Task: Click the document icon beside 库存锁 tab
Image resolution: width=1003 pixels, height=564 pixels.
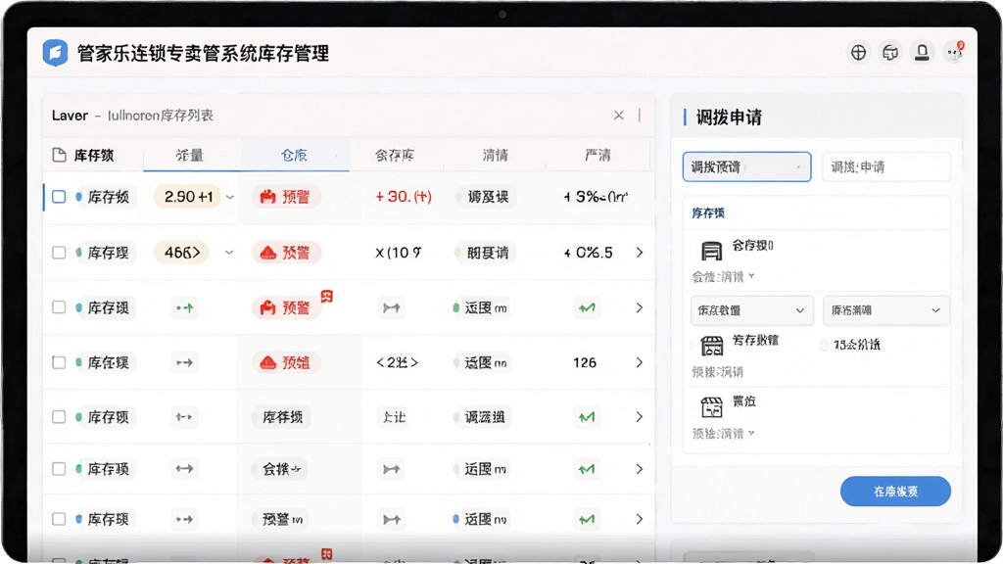Action: tap(59, 155)
